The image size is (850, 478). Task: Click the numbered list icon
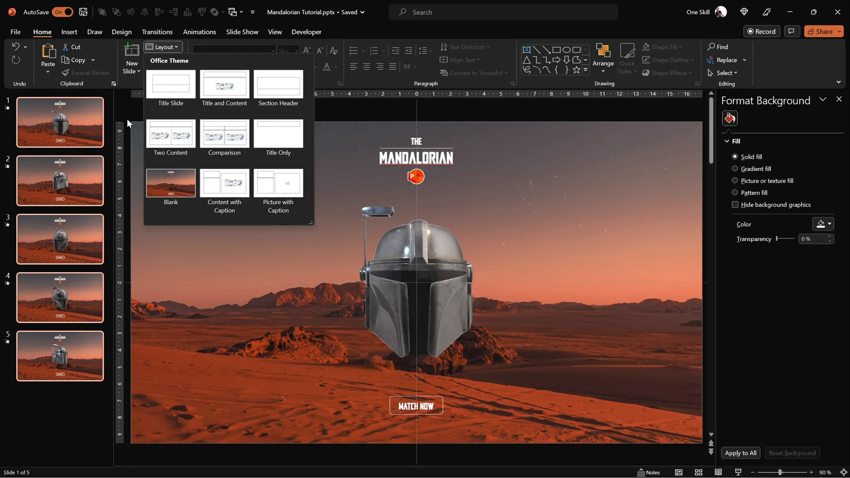click(374, 50)
